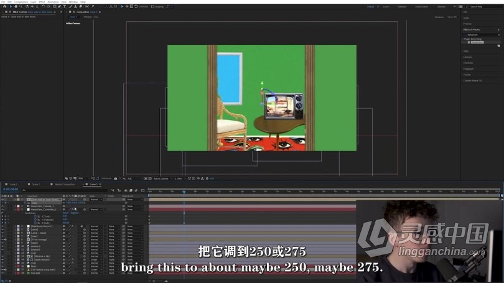The image size is (504, 283).
Task: Open the File menu
Action: point(2,2)
